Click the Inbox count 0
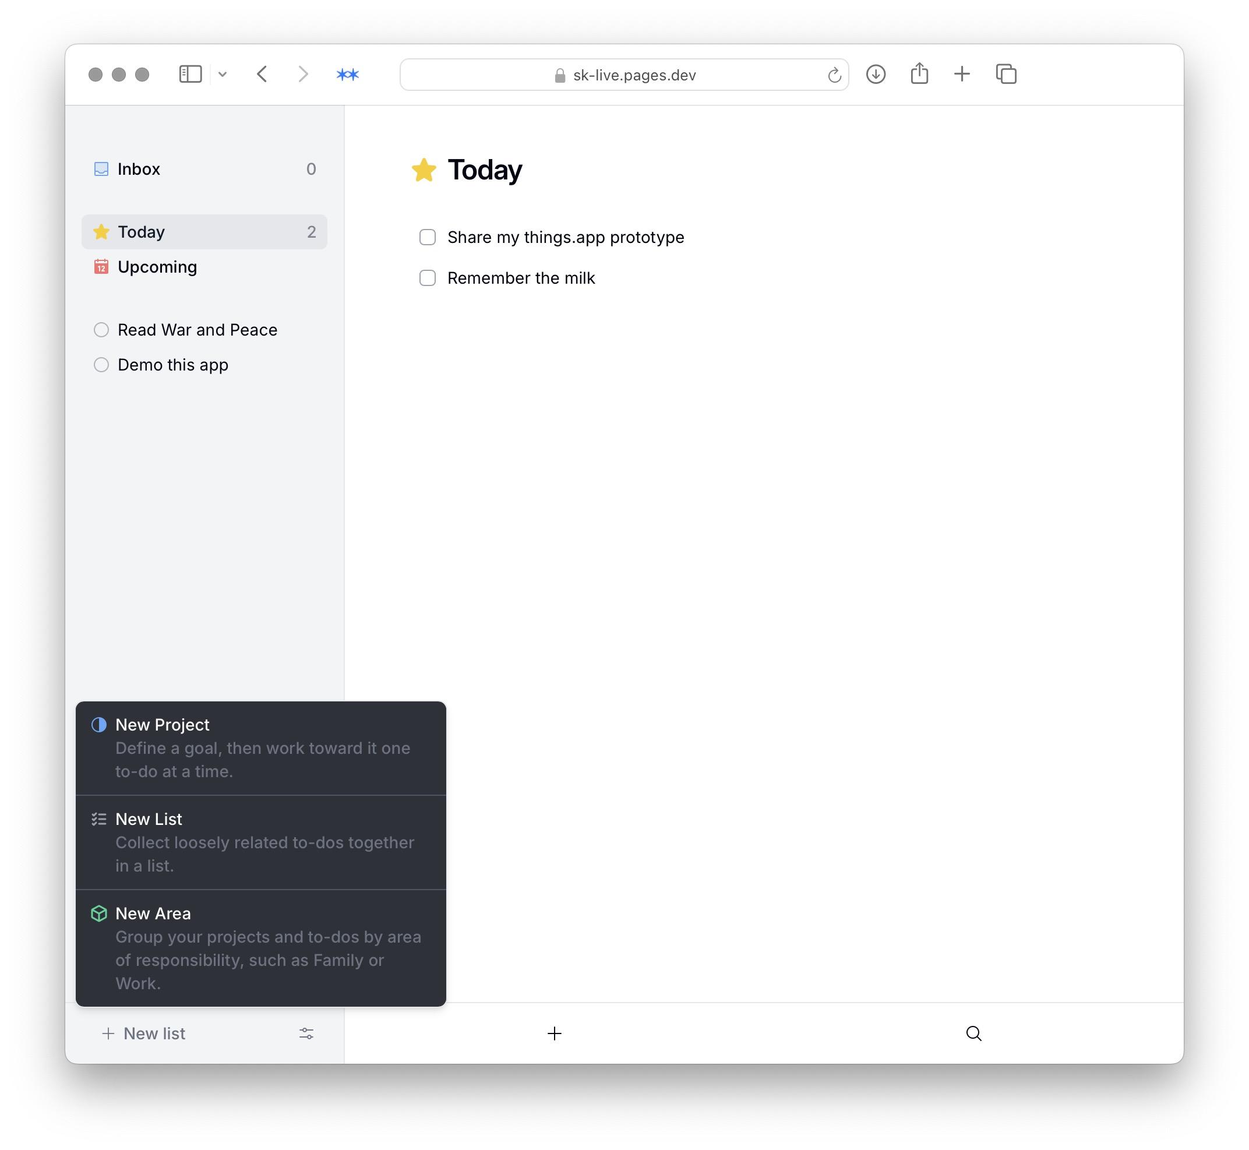The width and height of the screenshot is (1249, 1150). tap(311, 168)
